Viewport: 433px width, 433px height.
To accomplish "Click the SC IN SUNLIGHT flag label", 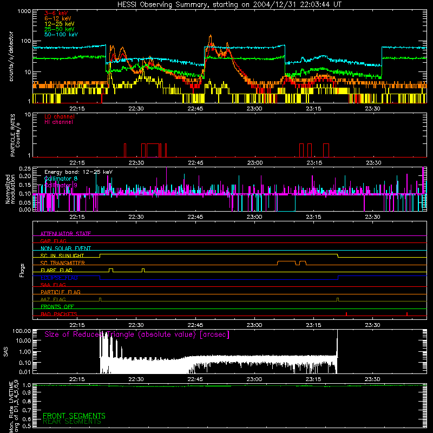I will pyautogui.click(x=62, y=255).
